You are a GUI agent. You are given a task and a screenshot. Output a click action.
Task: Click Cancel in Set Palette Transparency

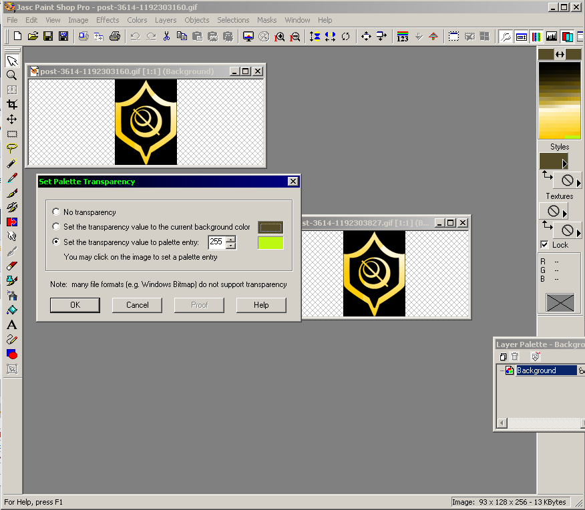pyautogui.click(x=138, y=305)
